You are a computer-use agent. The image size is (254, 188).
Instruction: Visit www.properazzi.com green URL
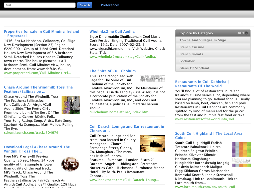[38, 73]
